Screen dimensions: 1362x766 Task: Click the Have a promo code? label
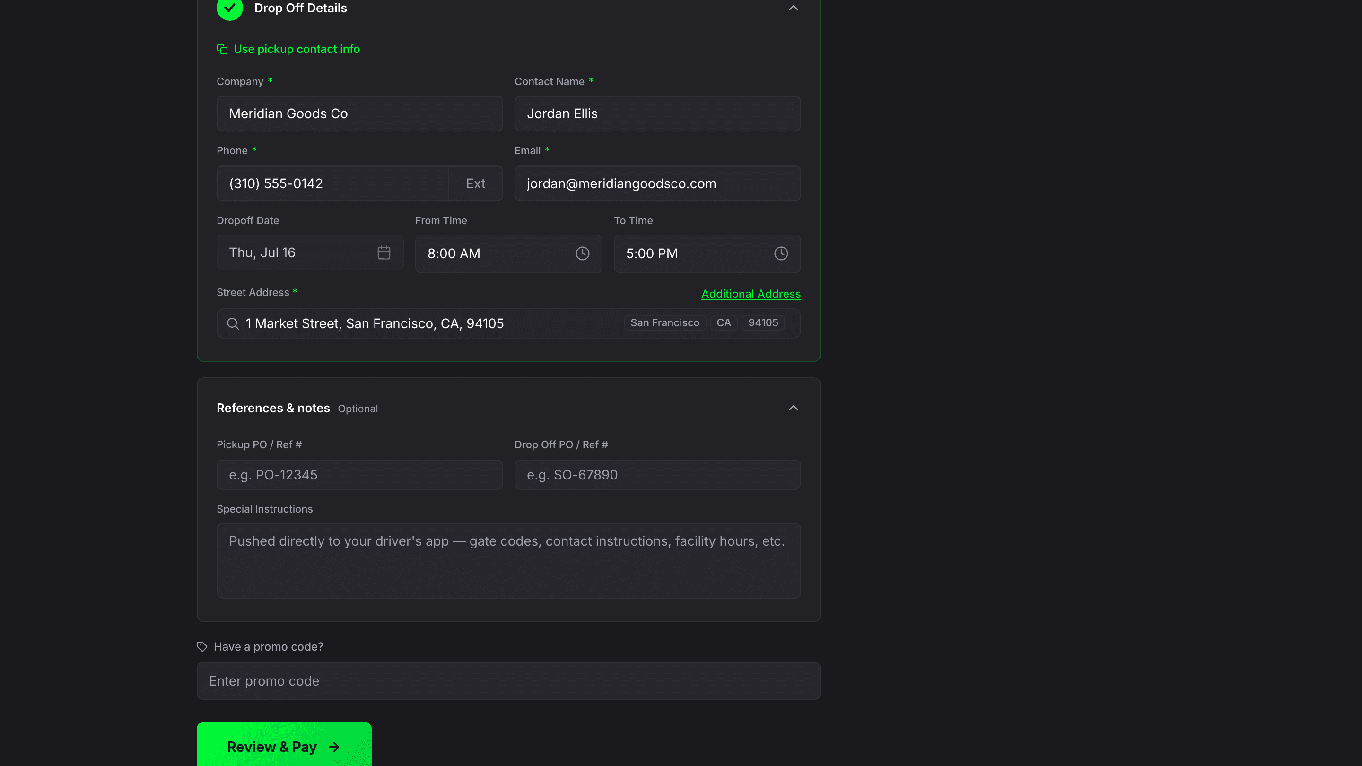pyautogui.click(x=268, y=646)
